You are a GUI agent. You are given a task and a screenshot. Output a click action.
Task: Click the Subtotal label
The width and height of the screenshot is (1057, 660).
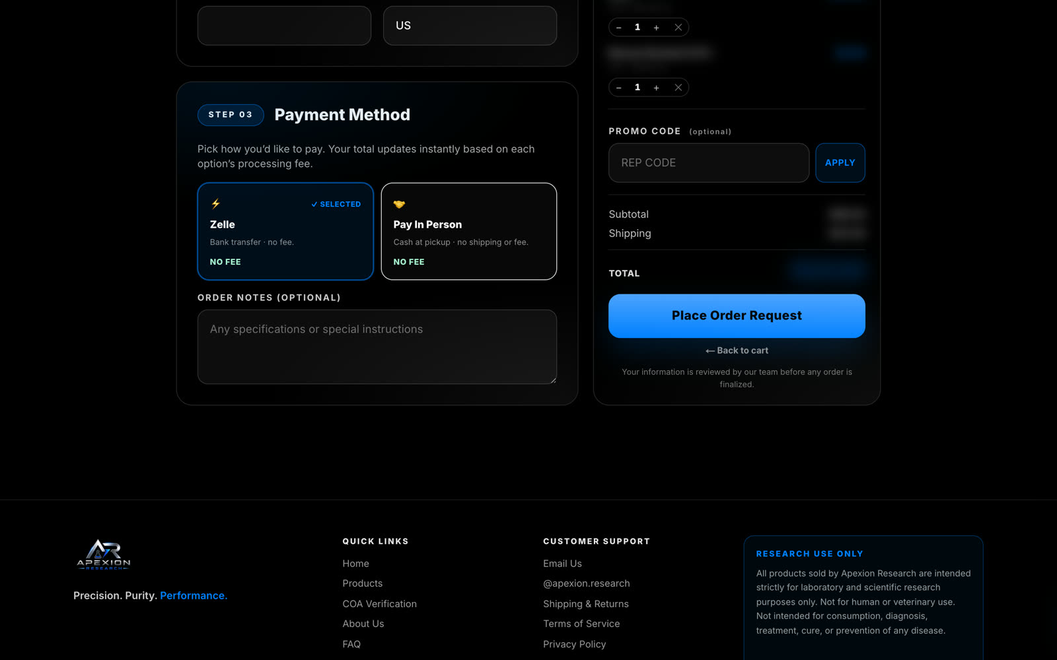[628, 214]
